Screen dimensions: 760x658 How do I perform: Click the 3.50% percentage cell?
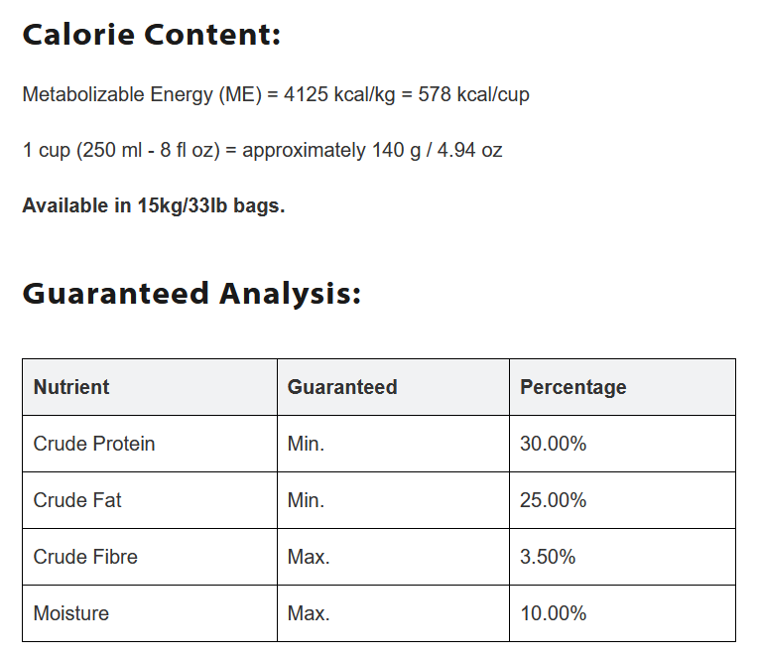(x=548, y=557)
